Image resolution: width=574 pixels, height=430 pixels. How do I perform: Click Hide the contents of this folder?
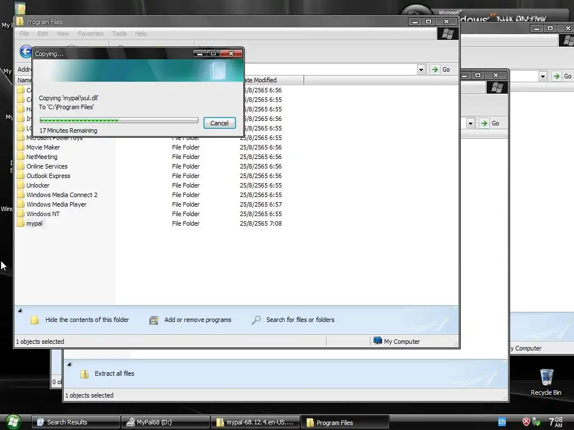click(87, 320)
